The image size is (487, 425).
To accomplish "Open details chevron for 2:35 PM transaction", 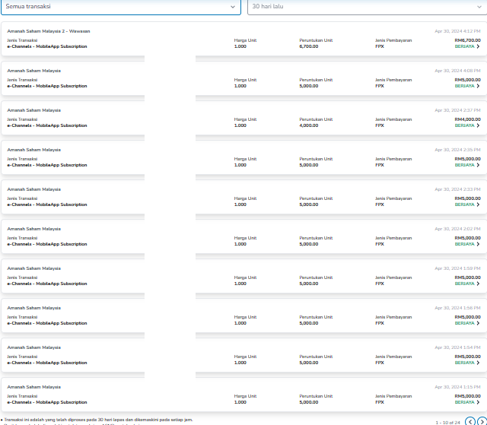I will [x=478, y=165].
